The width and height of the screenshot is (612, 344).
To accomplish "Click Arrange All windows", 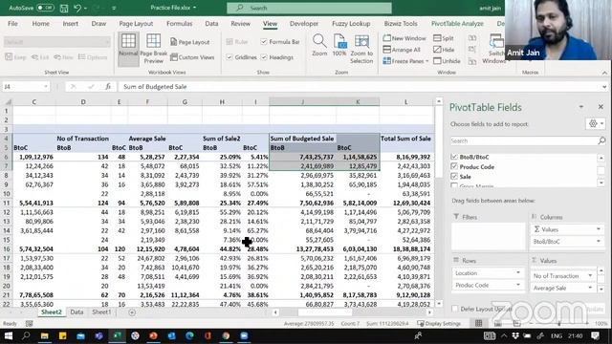I will coord(402,50).
